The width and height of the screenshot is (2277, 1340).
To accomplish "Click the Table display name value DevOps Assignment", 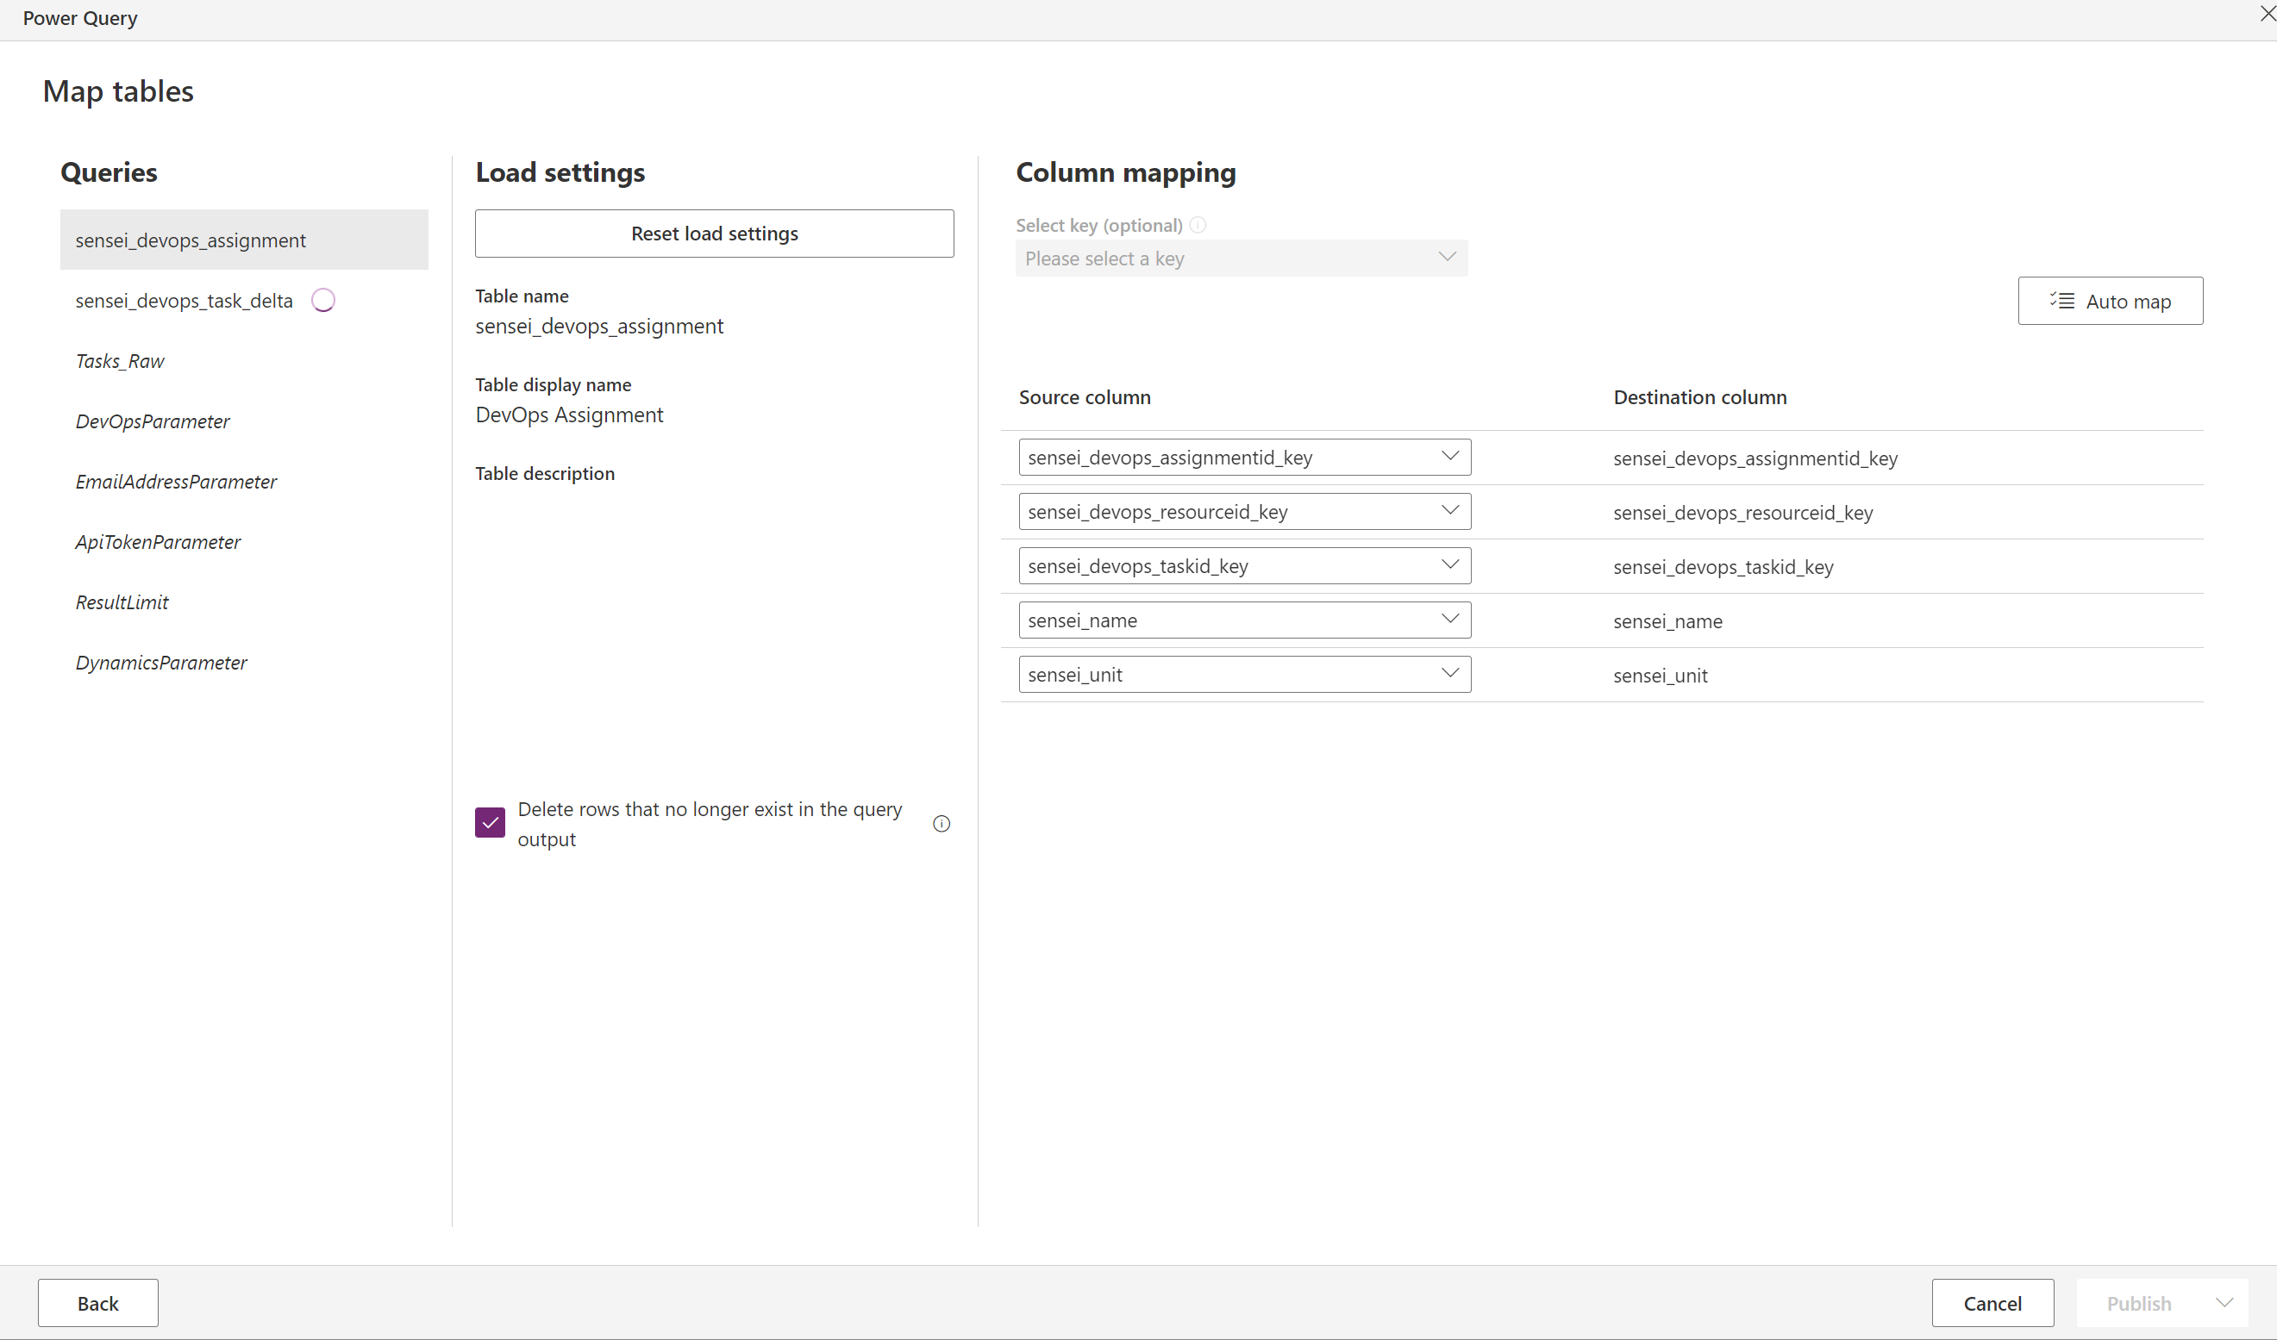I will click(x=569, y=414).
